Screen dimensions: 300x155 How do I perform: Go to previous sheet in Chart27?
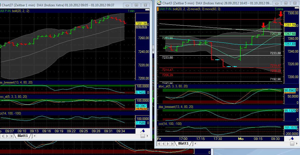(3, 136)
